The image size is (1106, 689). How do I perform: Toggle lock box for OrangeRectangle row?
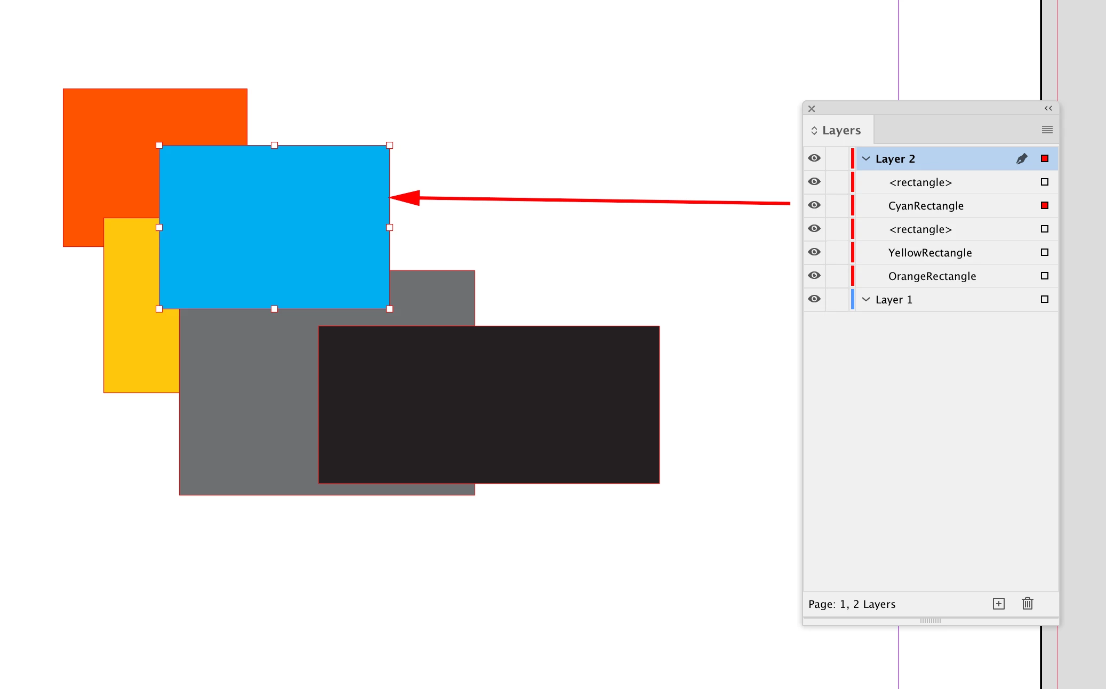837,276
